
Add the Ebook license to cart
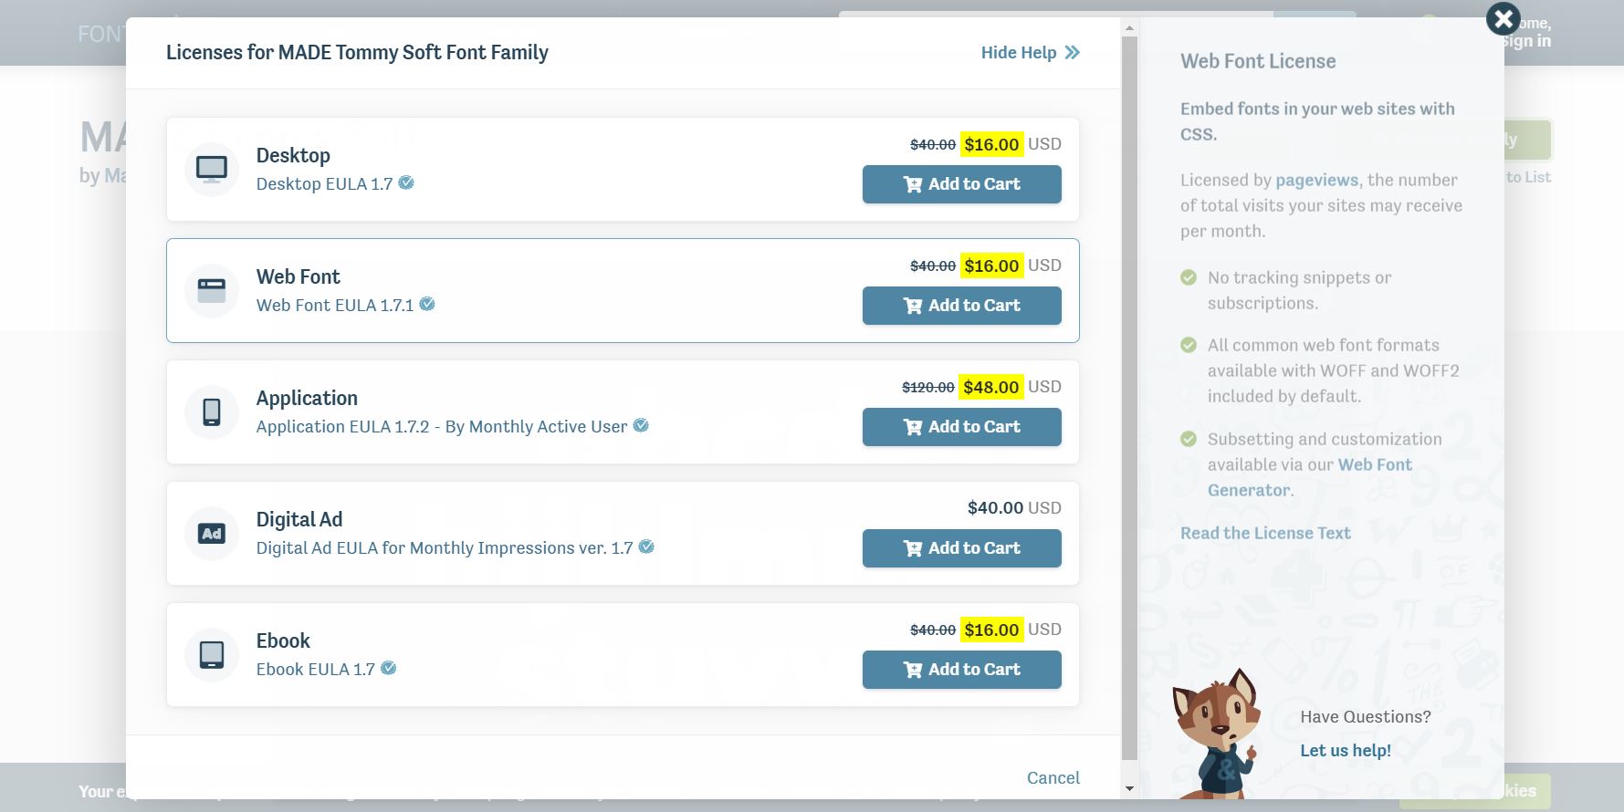pyautogui.click(x=962, y=670)
